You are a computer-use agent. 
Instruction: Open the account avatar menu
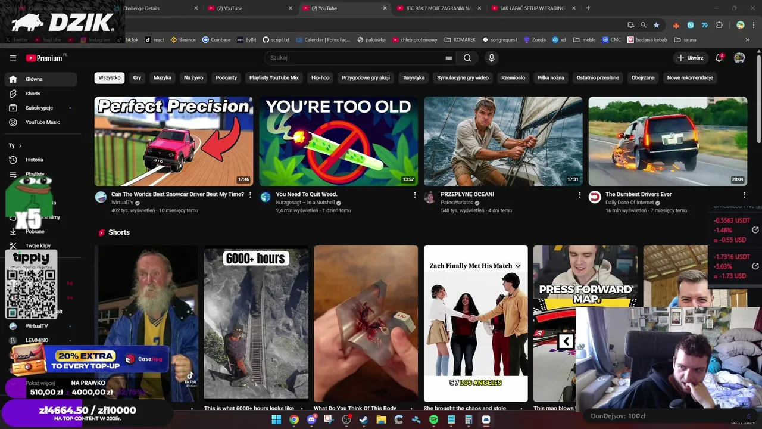[739, 58]
